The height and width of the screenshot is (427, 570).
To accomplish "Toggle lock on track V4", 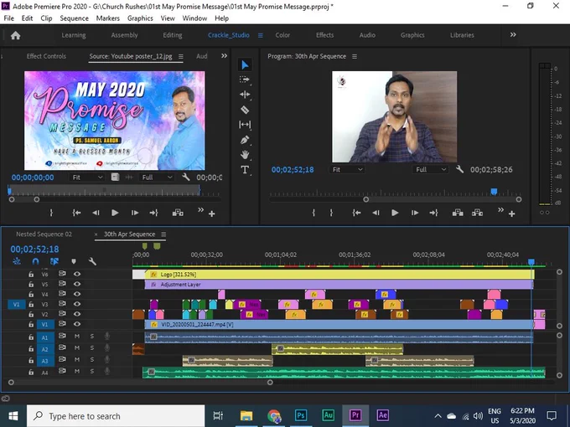I will [x=31, y=294].
